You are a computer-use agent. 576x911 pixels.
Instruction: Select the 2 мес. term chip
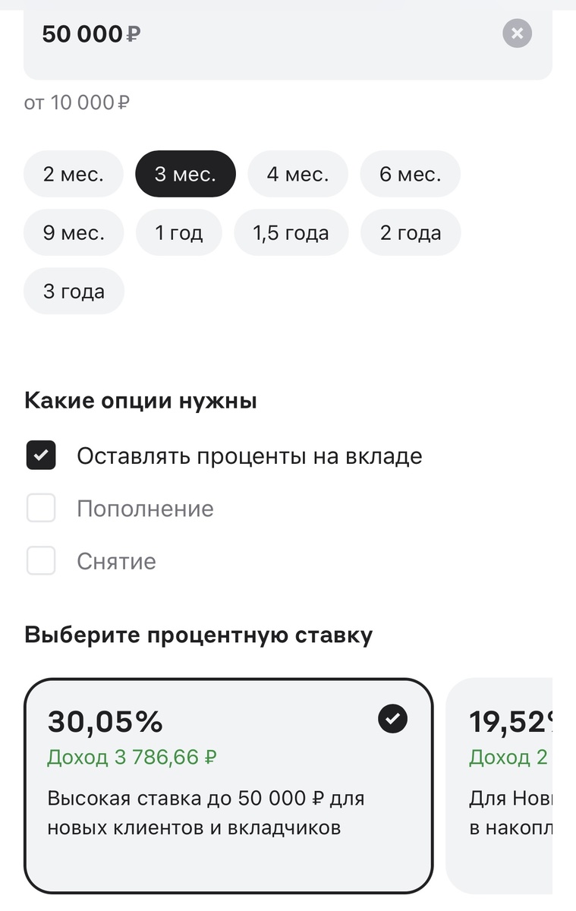[73, 174]
